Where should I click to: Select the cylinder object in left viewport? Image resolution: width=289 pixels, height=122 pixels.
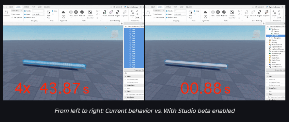(x=54, y=64)
